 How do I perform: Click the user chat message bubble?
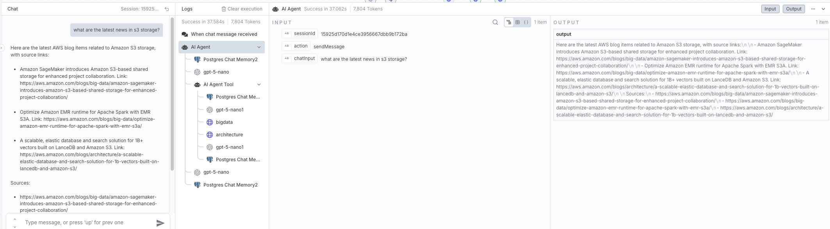pyautogui.click(x=116, y=30)
